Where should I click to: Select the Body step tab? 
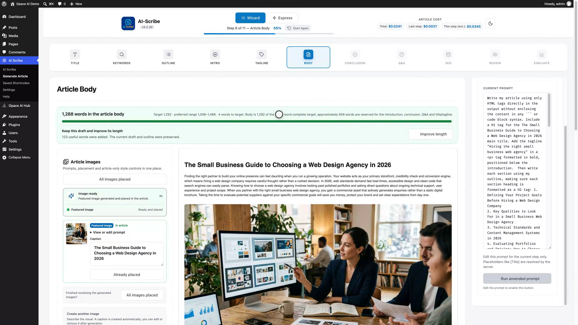(308, 57)
